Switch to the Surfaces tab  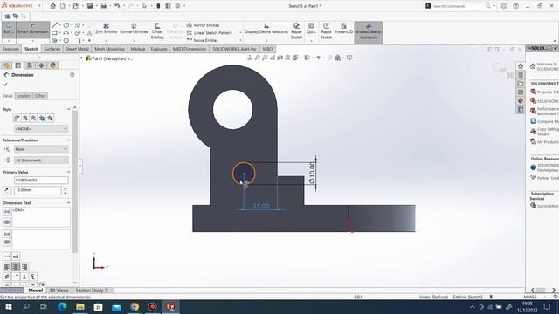coord(52,49)
